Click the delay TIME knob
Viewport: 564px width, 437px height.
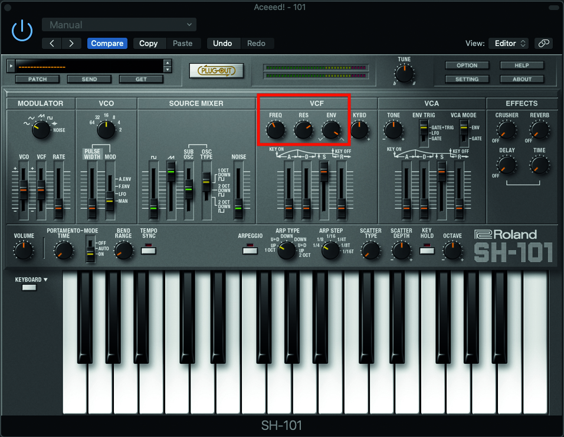[x=539, y=165]
